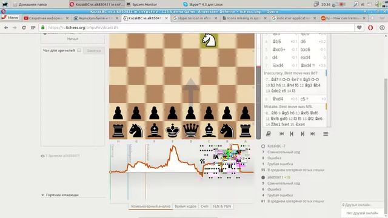The width and height of the screenshot is (388, 218).
Task: Switch to the skype no icon browser tab
Action: pyautogui.click(x=194, y=18)
